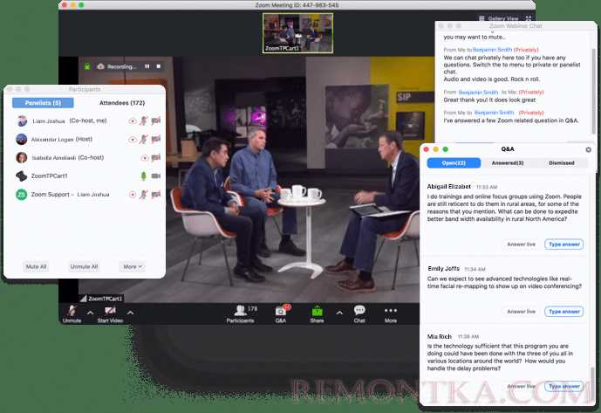This screenshot has height=413, width=601.
Task: Click Liam Joshua's video off icon
Action: (155, 120)
